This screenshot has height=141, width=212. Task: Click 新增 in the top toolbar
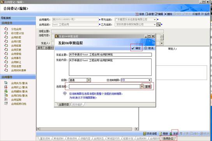point(150,14)
